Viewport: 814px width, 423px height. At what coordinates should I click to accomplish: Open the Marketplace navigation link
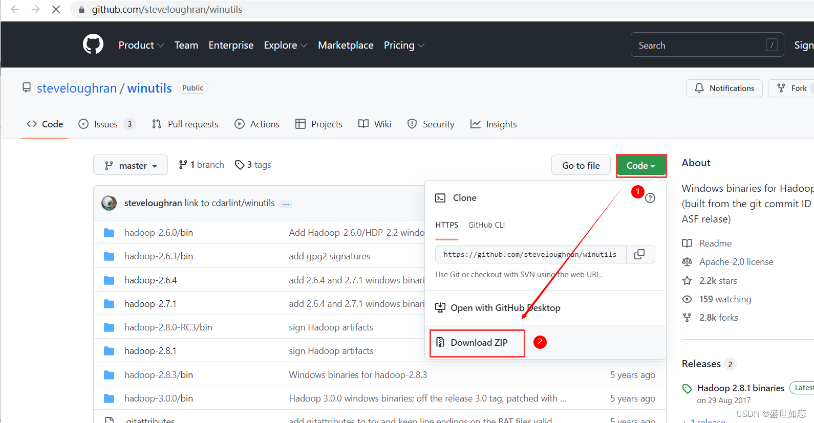click(x=346, y=45)
